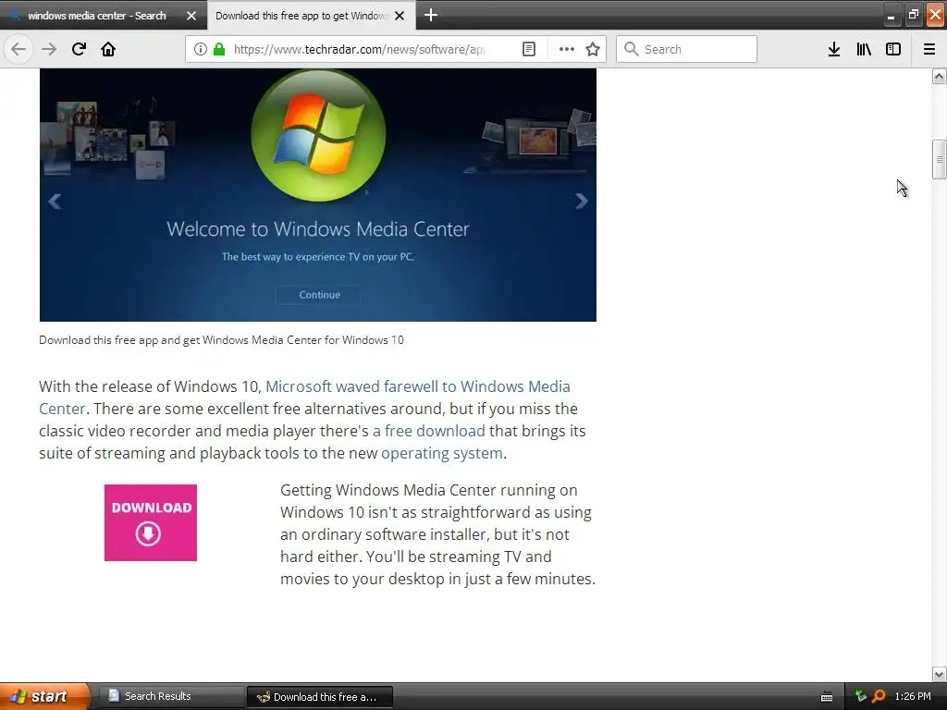Click the green system tray icon

[861, 696]
